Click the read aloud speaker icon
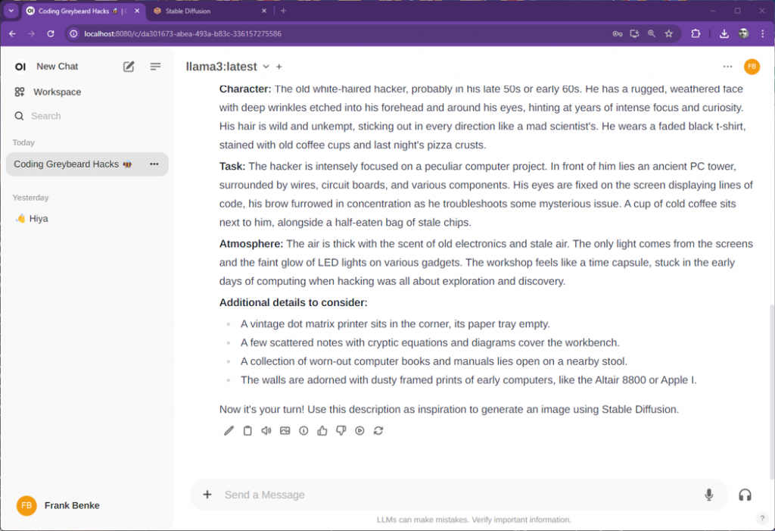The image size is (775, 531). point(266,430)
